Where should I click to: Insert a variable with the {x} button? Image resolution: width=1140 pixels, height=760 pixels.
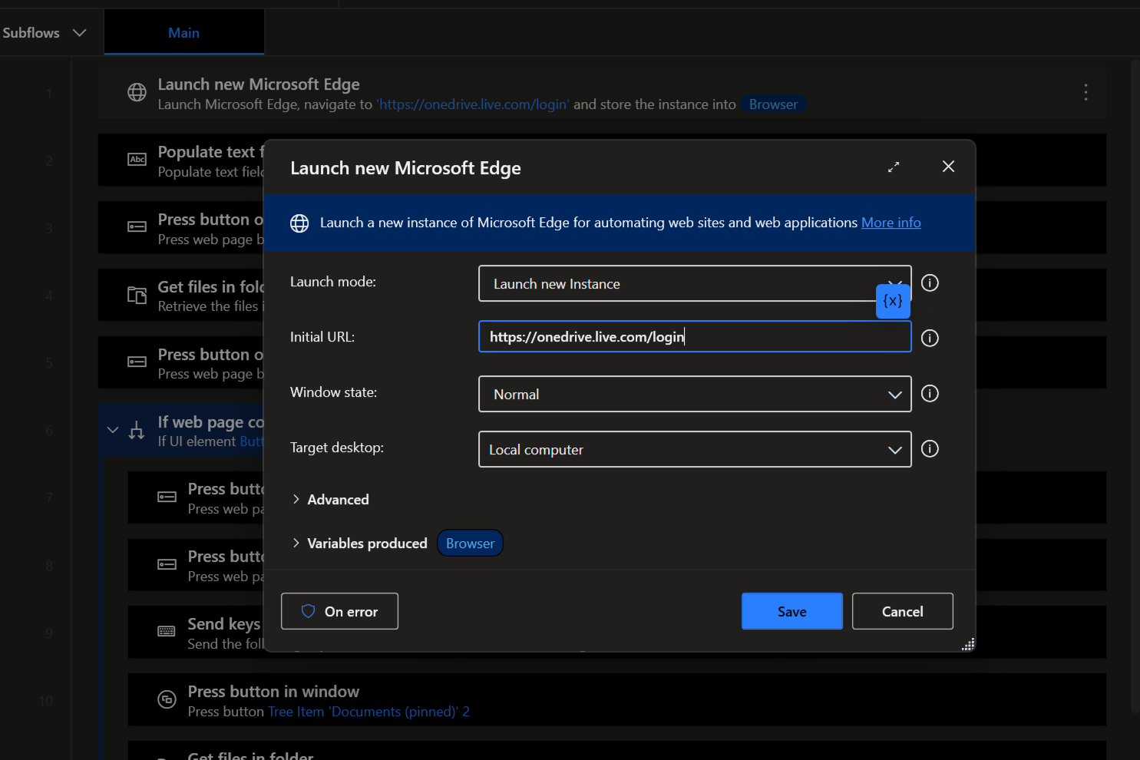[x=893, y=301]
